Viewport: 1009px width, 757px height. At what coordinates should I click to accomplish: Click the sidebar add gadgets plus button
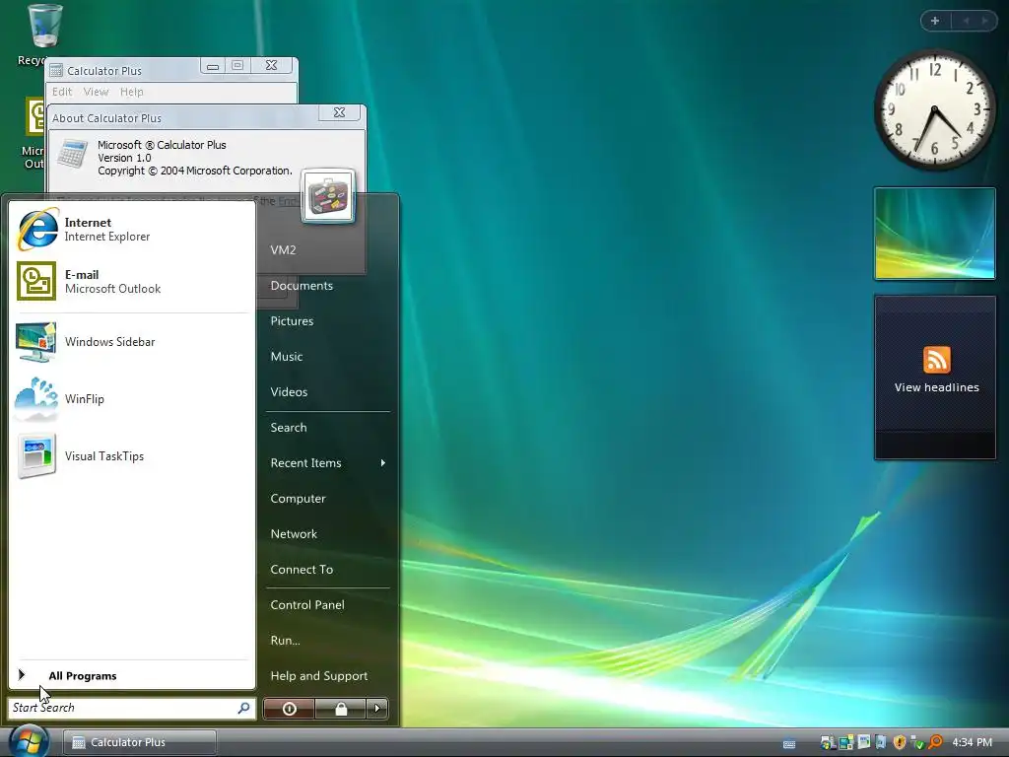(935, 21)
